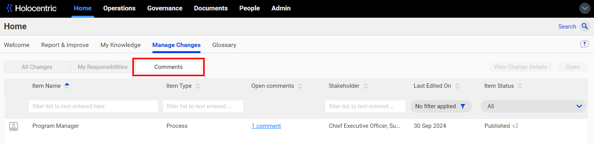Image resolution: width=594 pixels, height=144 pixels.
Task: Sort by Stakeholder arrows
Action: (x=366, y=86)
